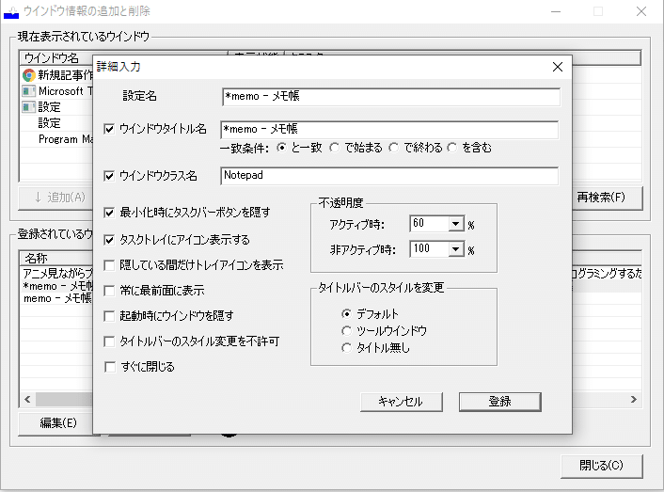Select で始まる match condition
This screenshot has width=664, height=492.
click(335, 148)
